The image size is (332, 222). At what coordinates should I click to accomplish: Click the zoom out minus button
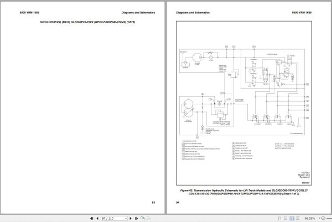coord(323,218)
